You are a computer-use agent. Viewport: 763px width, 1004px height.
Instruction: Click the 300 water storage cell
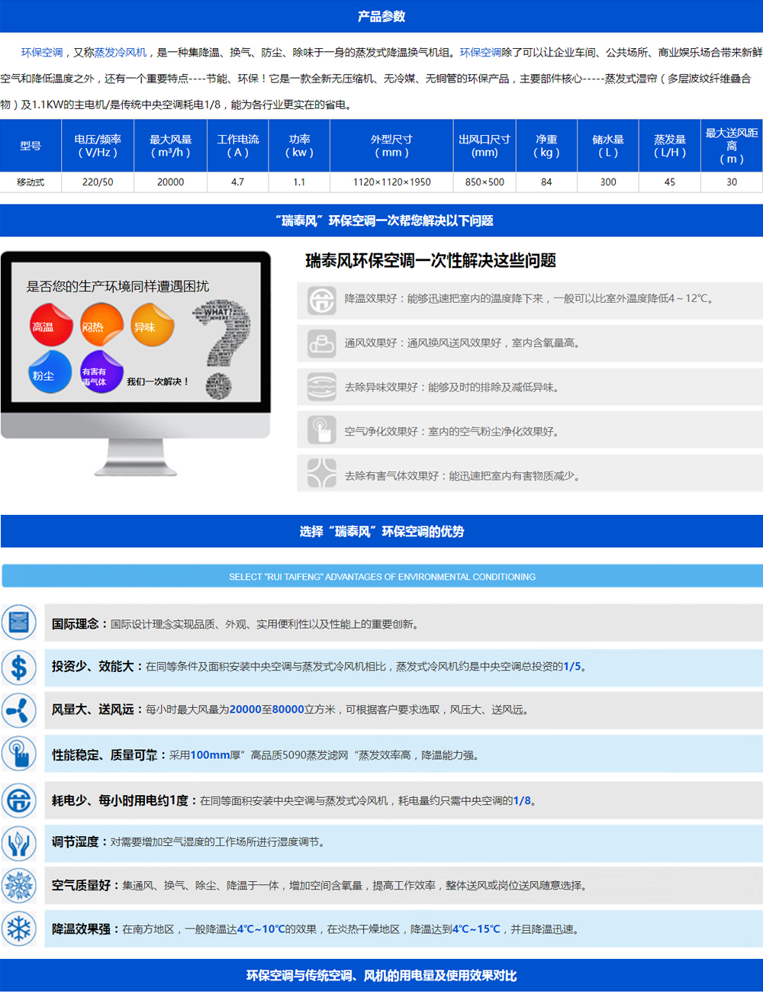tap(608, 182)
